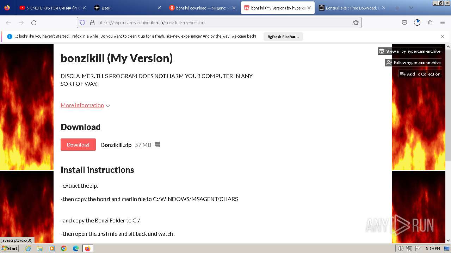Click the red Download button
The width and height of the screenshot is (451, 253).
point(78,145)
